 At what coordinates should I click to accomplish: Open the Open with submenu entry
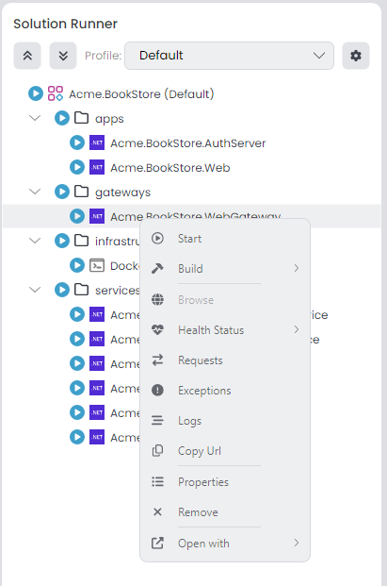coord(225,544)
